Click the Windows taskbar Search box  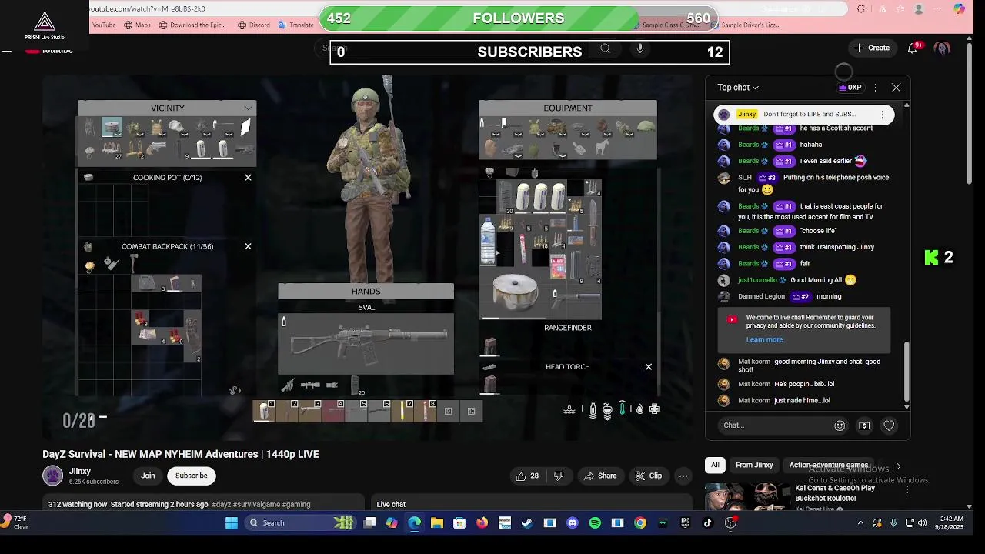pyautogui.click(x=299, y=523)
